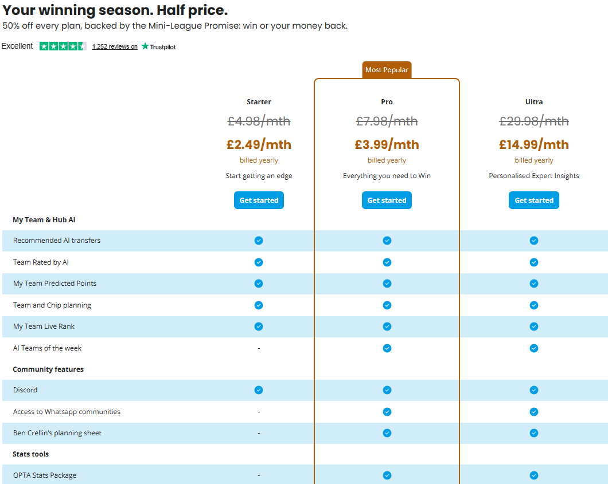The height and width of the screenshot is (484, 608).
Task: Click the Community features section heading
Action: [x=48, y=369]
